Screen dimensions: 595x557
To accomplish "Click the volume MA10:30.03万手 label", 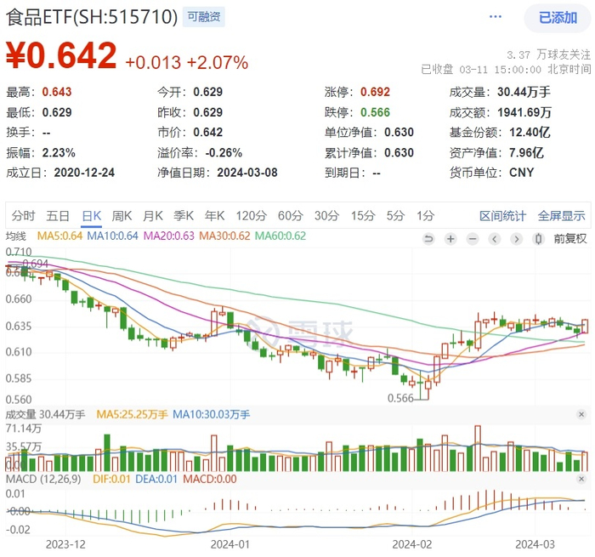I will click(x=212, y=414).
